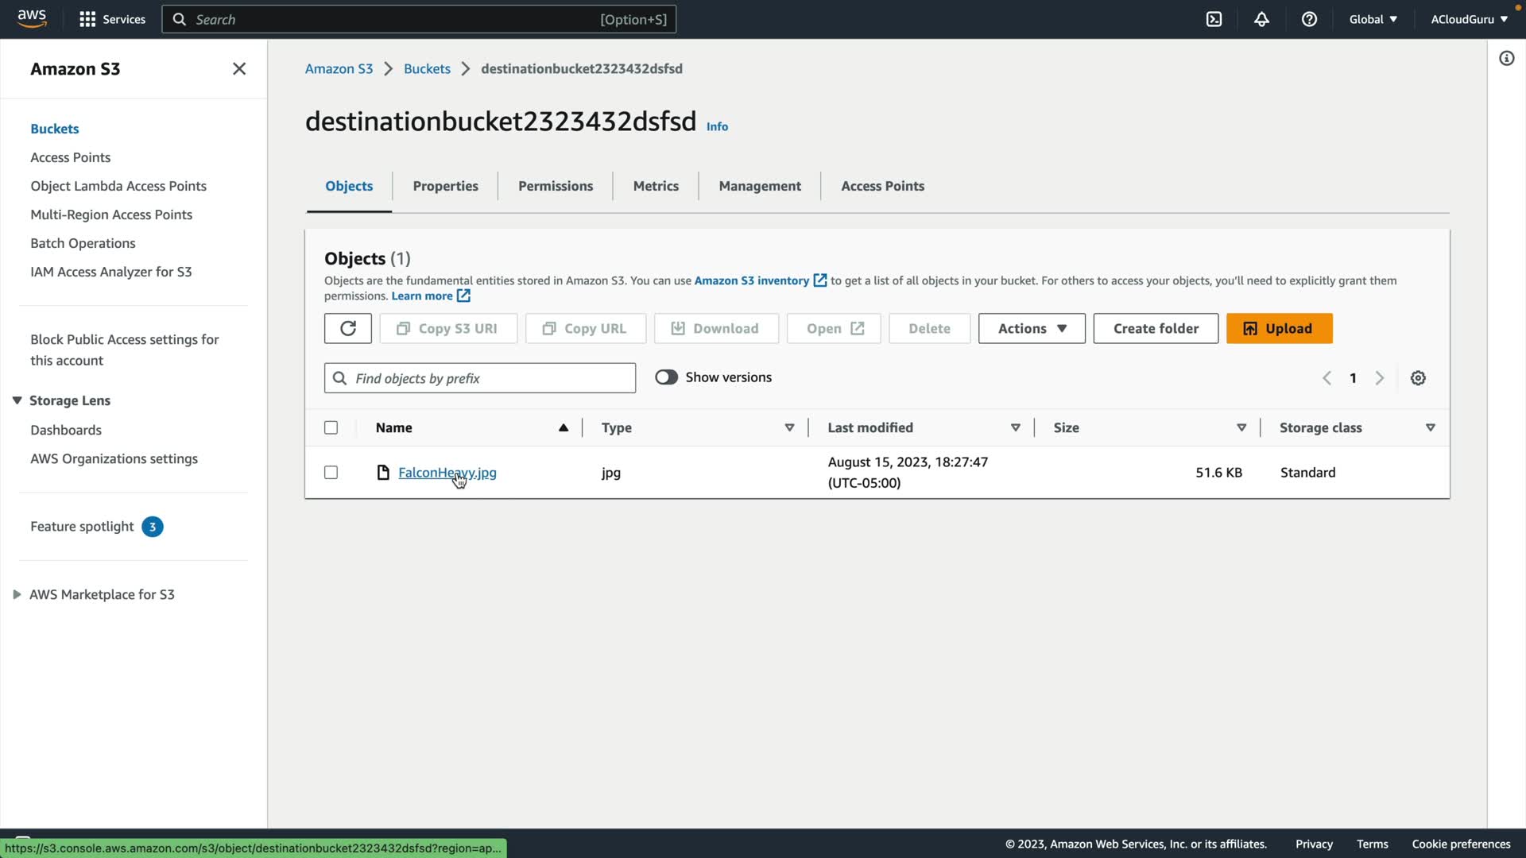Open the FalconHeavy.jpg object link
The image size is (1526, 858).
click(x=447, y=473)
